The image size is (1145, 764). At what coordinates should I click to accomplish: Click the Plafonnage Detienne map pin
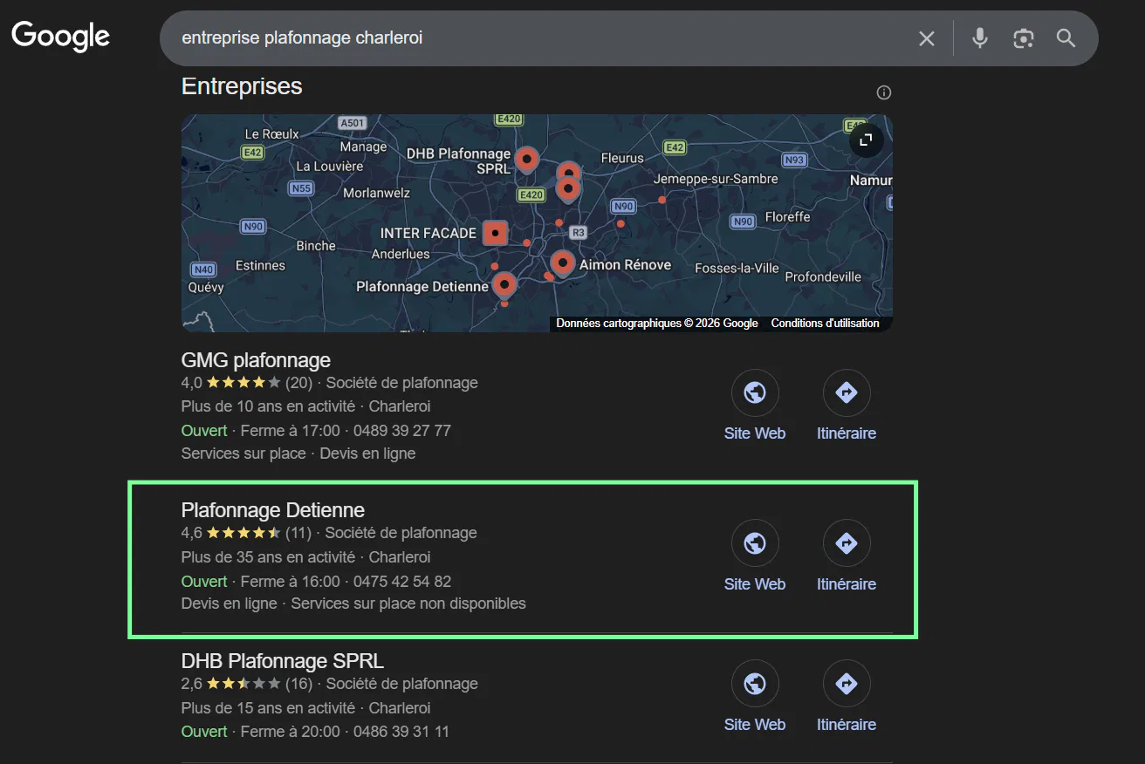[x=504, y=284]
